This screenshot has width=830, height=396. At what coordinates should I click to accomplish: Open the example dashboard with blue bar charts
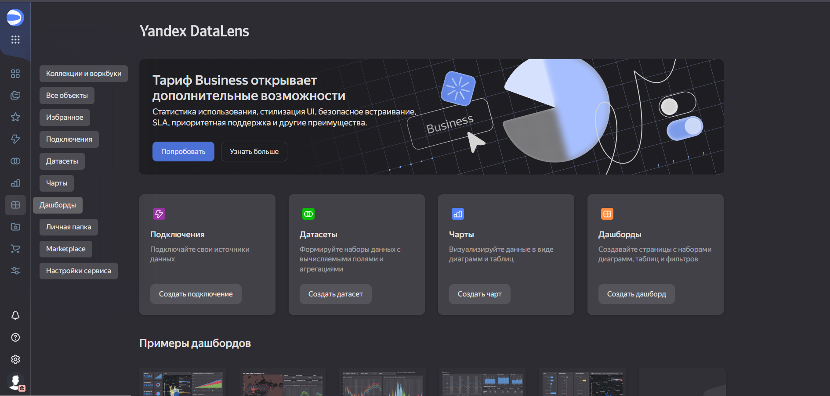point(483,382)
